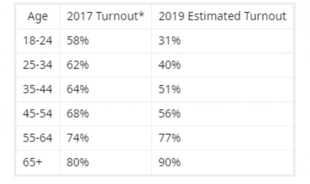Select the 90% estimated turnout cell
The width and height of the screenshot is (310, 184).
169,162
